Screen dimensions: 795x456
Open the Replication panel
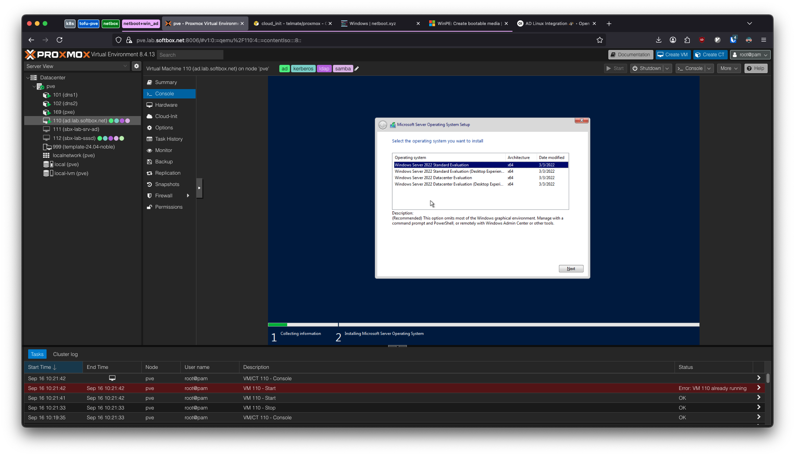click(x=167, y=173)
